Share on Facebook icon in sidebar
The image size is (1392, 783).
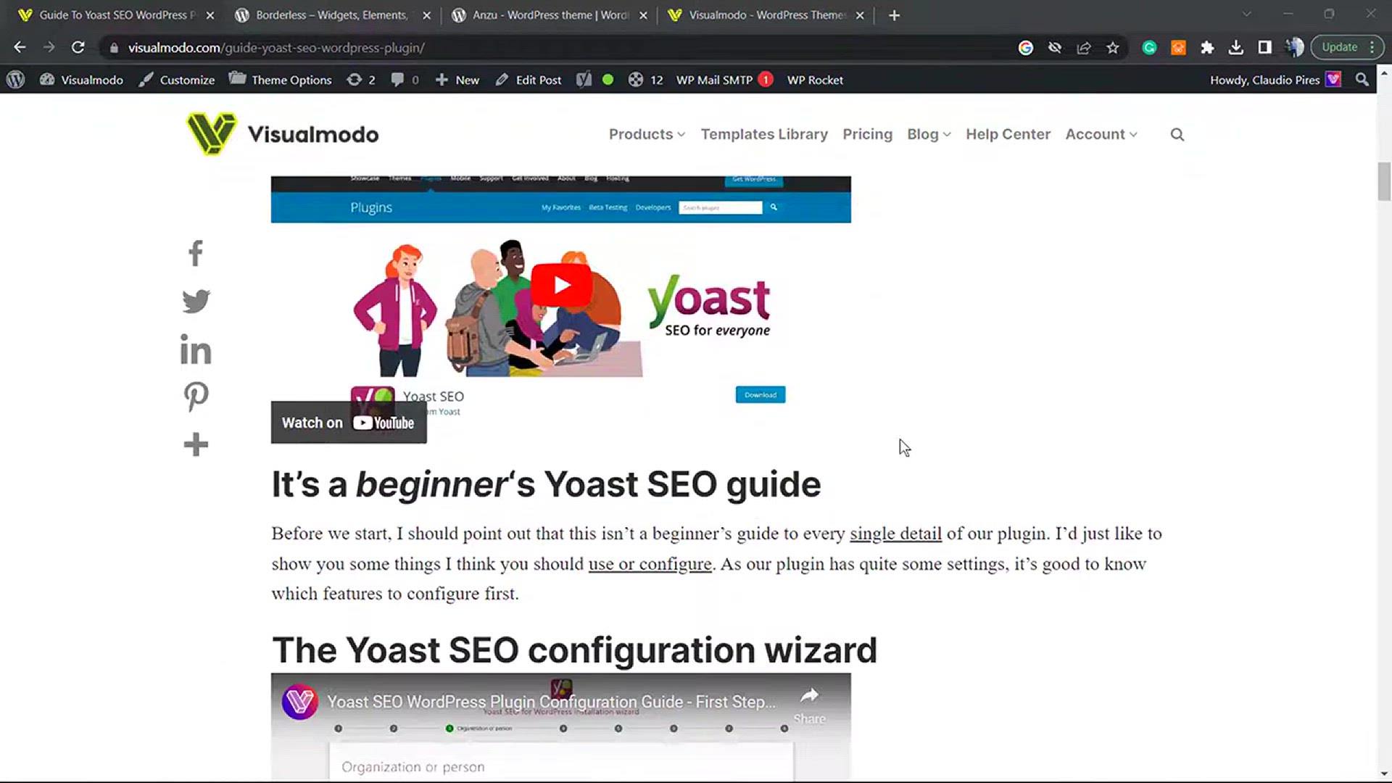195,253
